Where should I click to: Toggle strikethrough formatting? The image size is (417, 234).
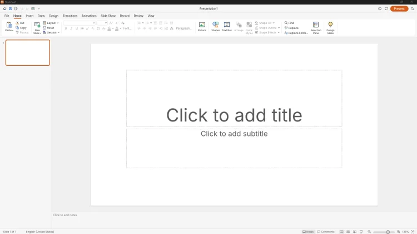tap(82, 28)
